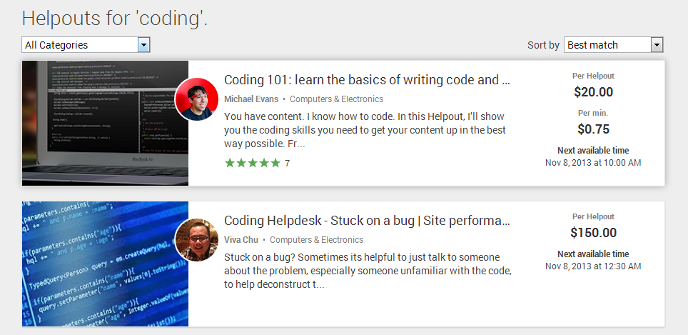Image resolution: width=688 pixels, height=335 pixels.
Task: Click the $0.75 per minute price
Action: [593, 129]
